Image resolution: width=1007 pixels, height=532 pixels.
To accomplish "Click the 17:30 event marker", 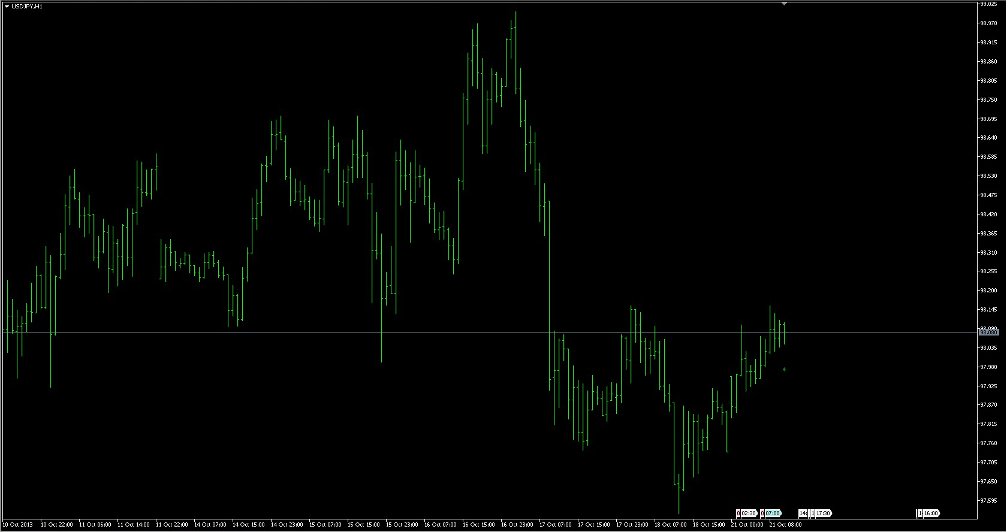I will pyautogui.click(x=823, y=513).
